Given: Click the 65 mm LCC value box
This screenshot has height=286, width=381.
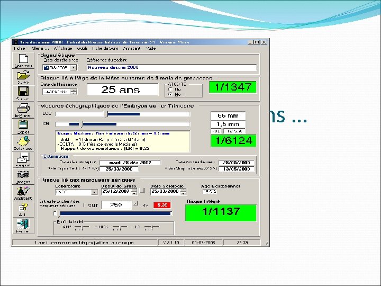Looking at the screenshot, I should point(228,116).
